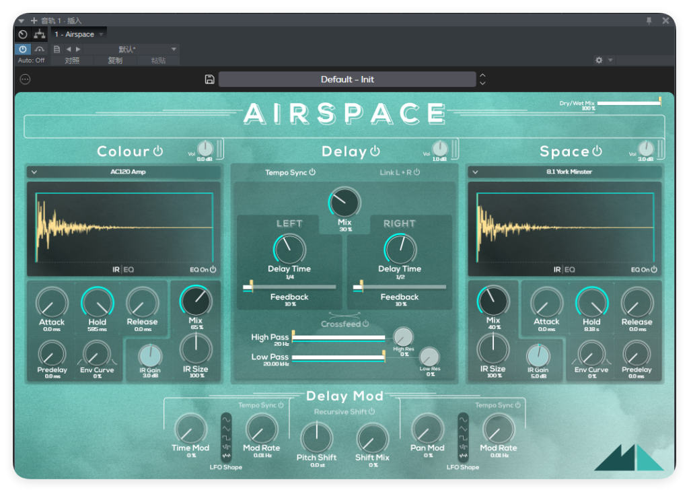The image size is (689, 492).
Task: Click the Colour Hold knob
Action: [97, 302]
